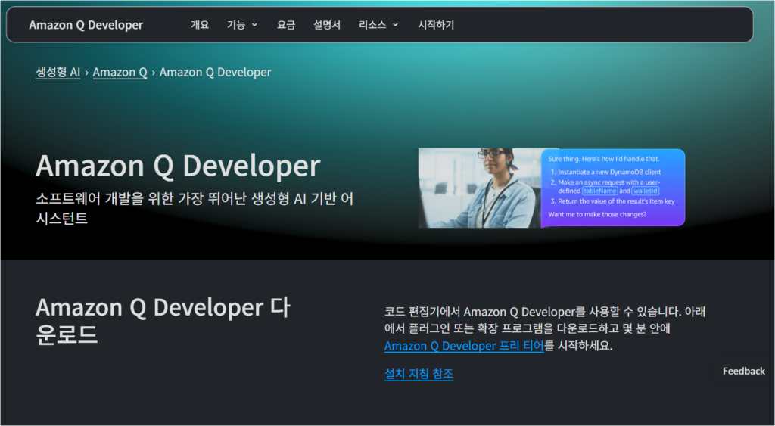Expand the 기능 dropdown menu
775x426 pixels.
tap(242, 25)
